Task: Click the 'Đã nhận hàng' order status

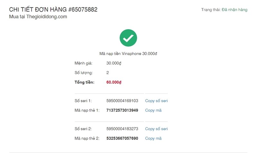Action: coord(235,10)
